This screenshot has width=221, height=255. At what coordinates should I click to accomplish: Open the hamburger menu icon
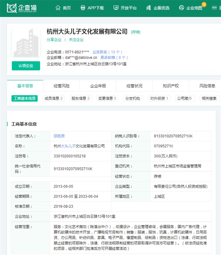coord(214,8)
